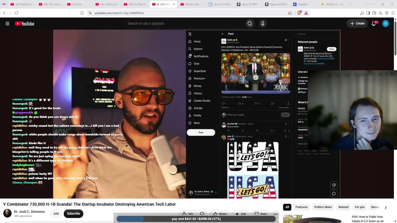Mute the playing tab's speaker icon

click(x=158, y=4)
